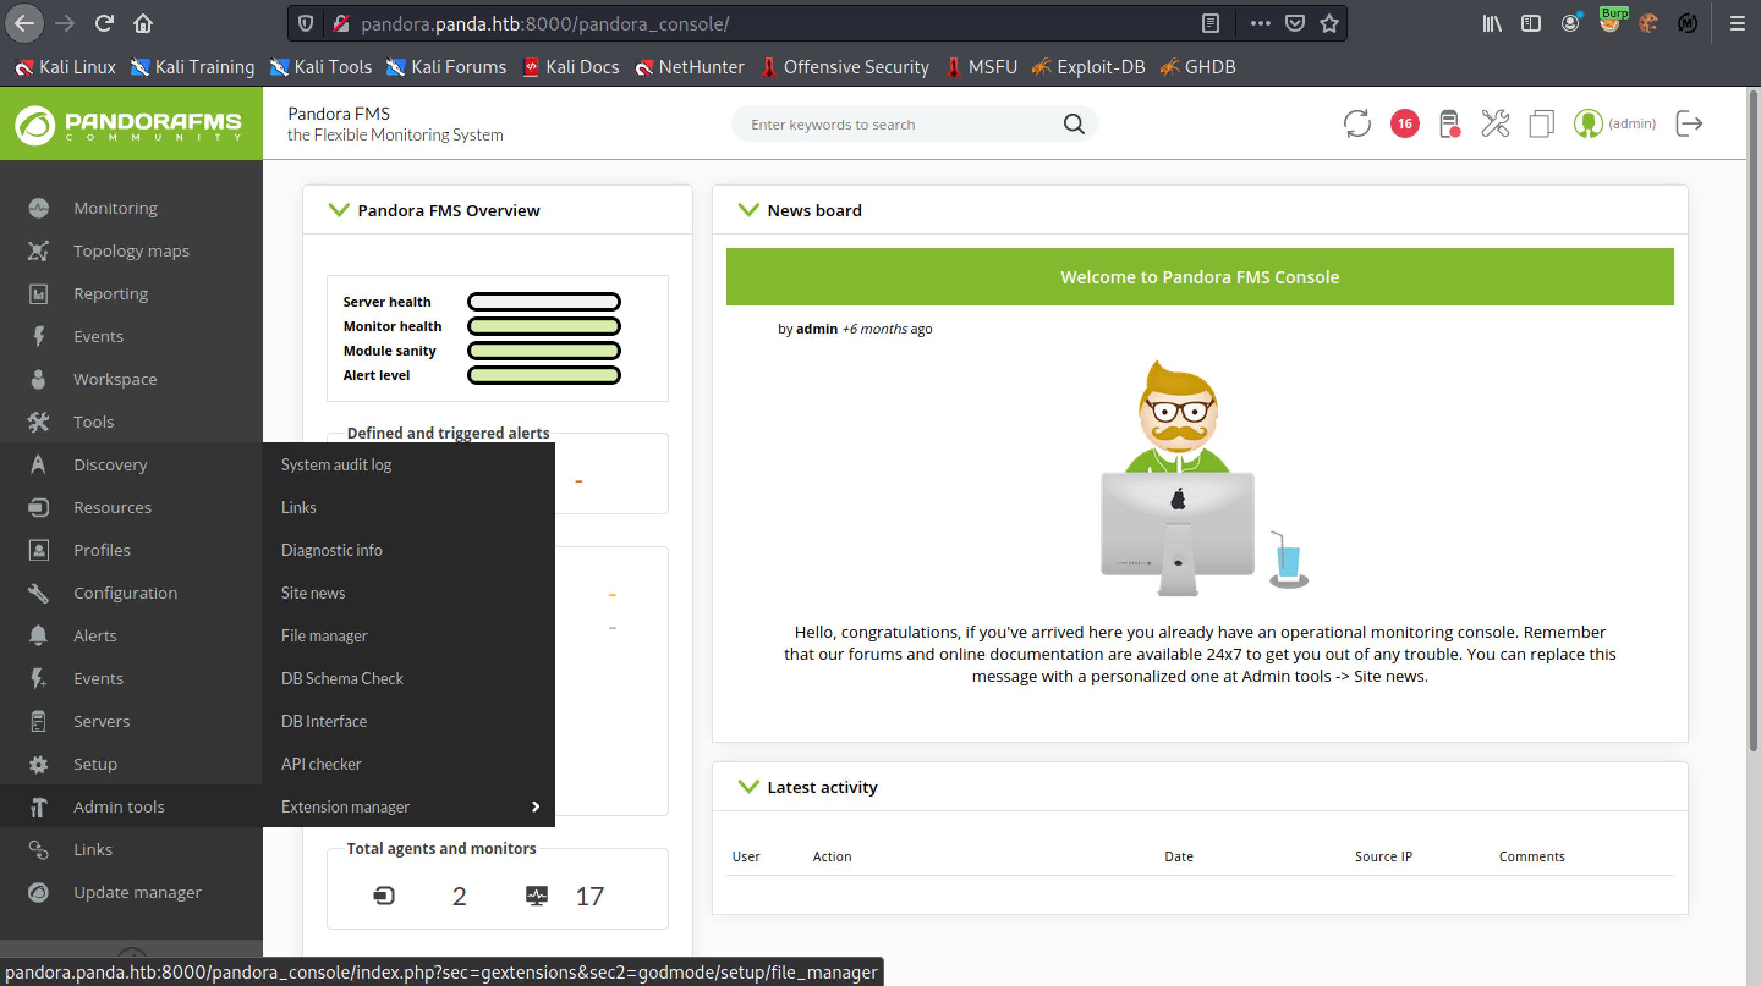Open the Workspace sidebar section

click(115, 379)
